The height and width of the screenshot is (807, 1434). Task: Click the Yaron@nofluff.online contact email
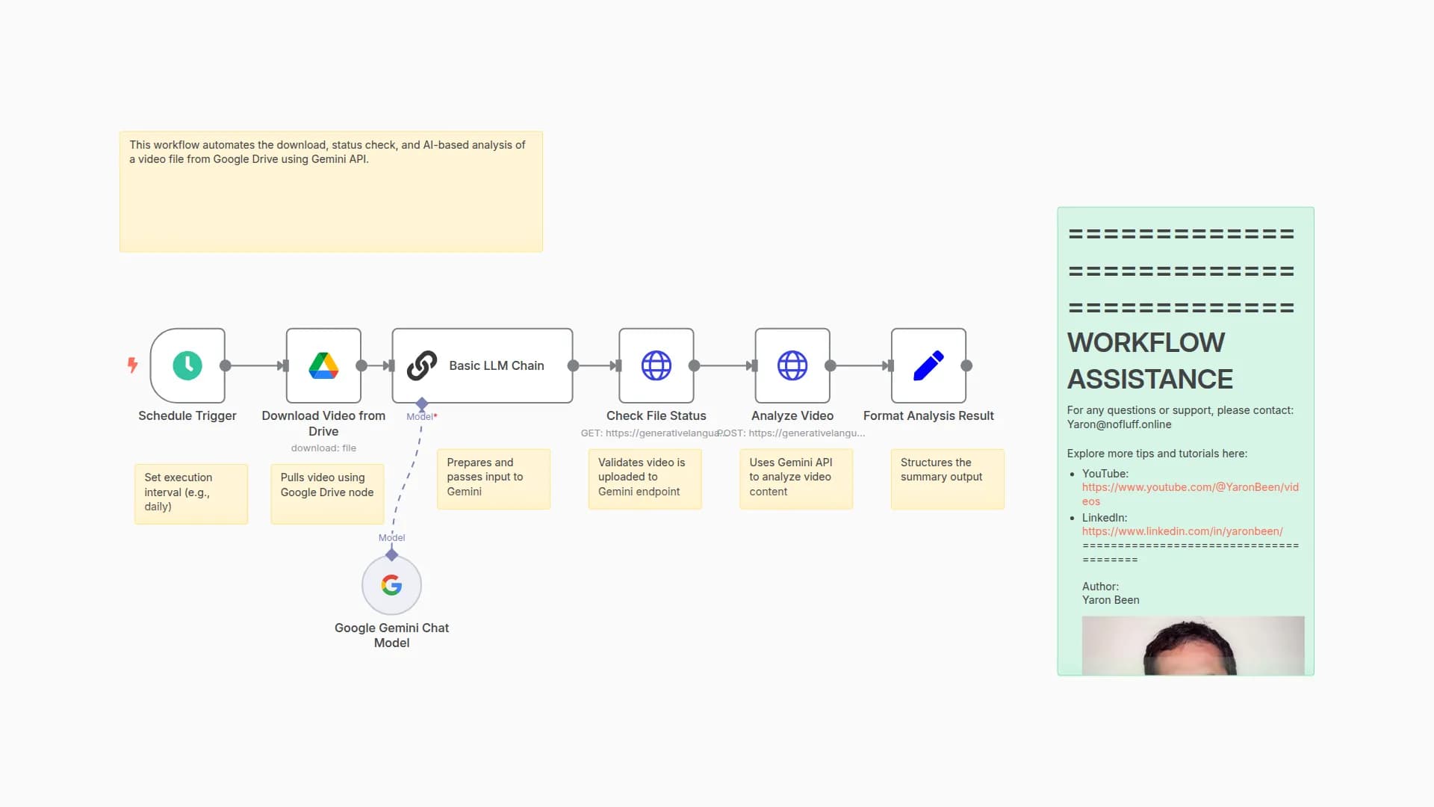tap(1119, 424)
